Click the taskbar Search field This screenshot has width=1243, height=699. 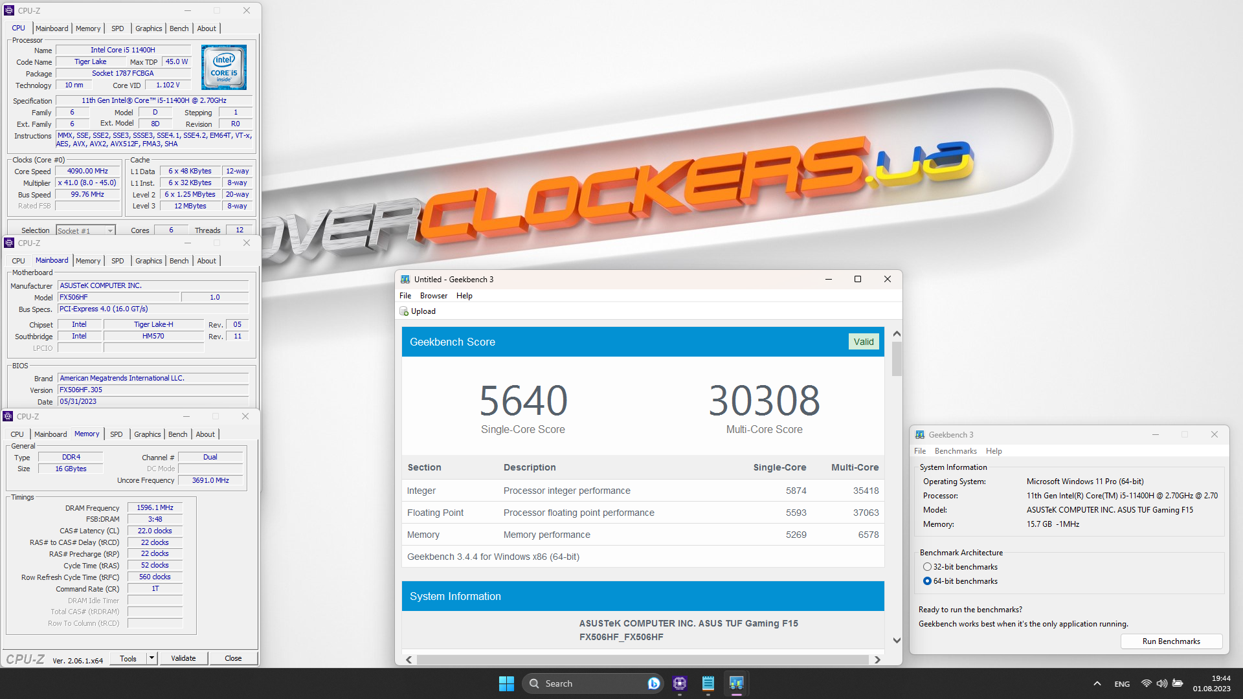tap(592, 683)
